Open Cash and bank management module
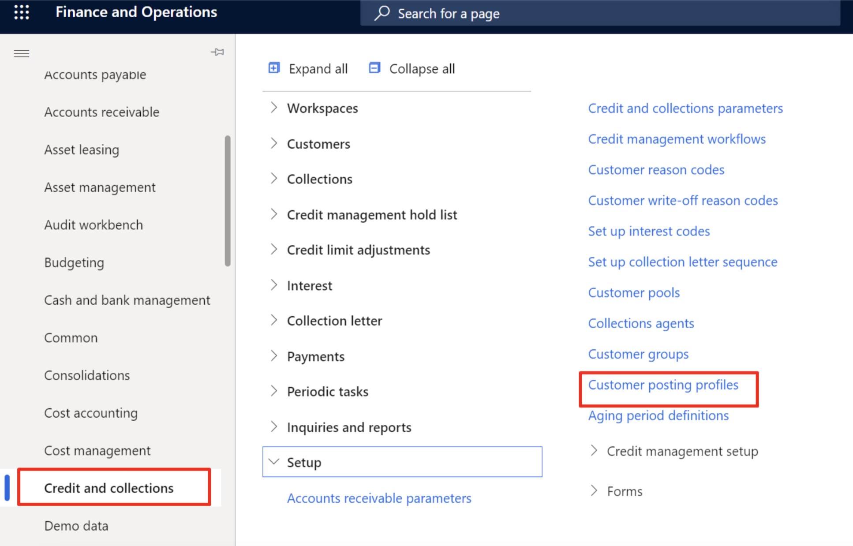This screenshot has height=546, width=853. pos(127,300)
